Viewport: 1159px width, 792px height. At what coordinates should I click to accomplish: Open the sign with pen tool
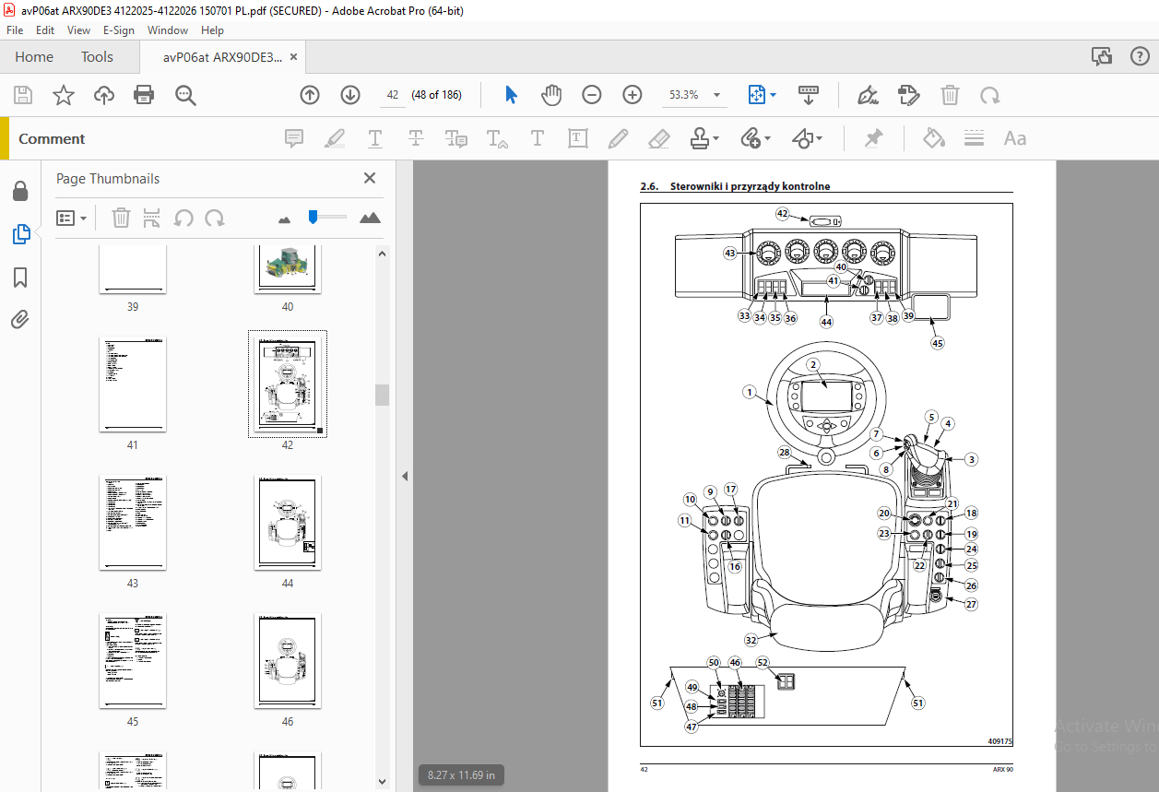(x=867, y=95)
